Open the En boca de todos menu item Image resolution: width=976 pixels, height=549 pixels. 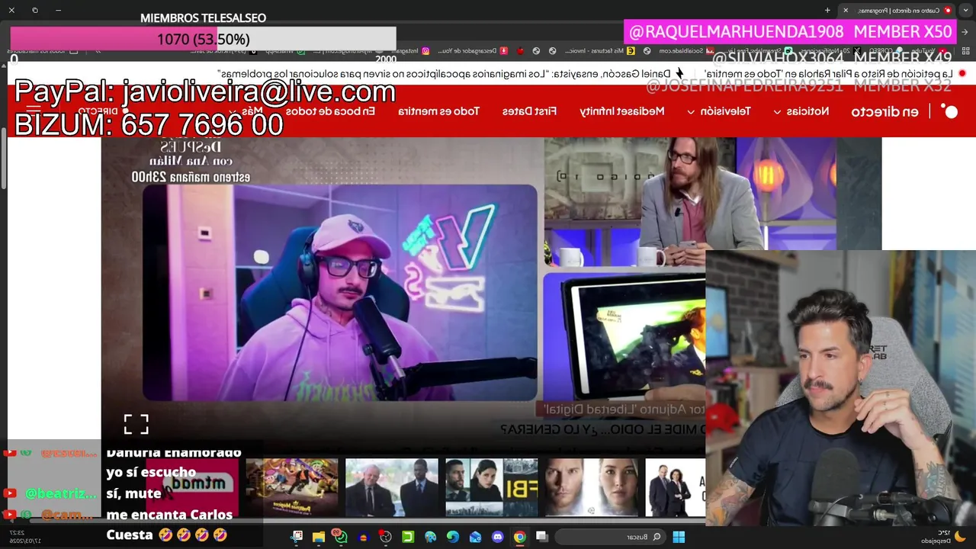(x=331, y=111)
